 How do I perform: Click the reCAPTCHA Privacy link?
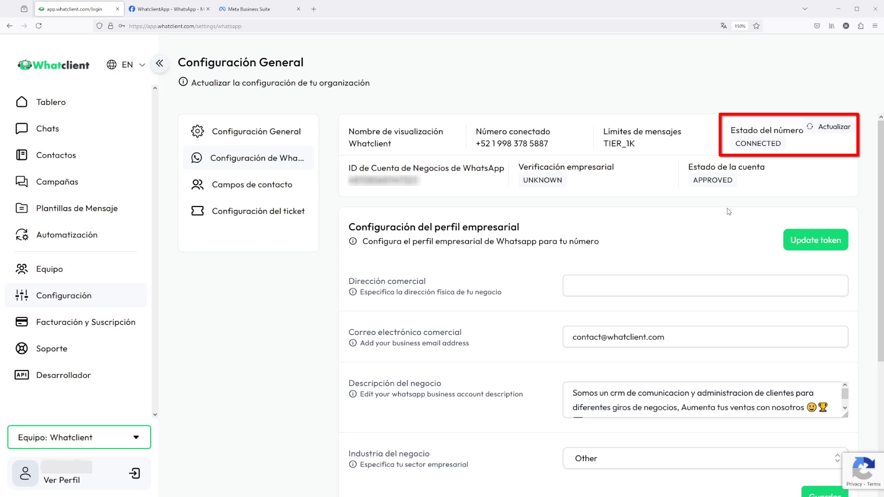[x=854, y=484]
